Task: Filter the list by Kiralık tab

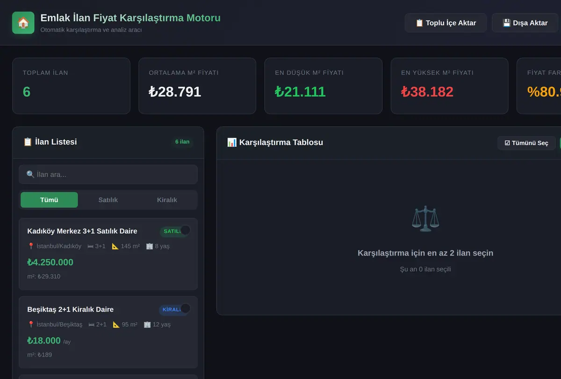Action: (167, 200)
